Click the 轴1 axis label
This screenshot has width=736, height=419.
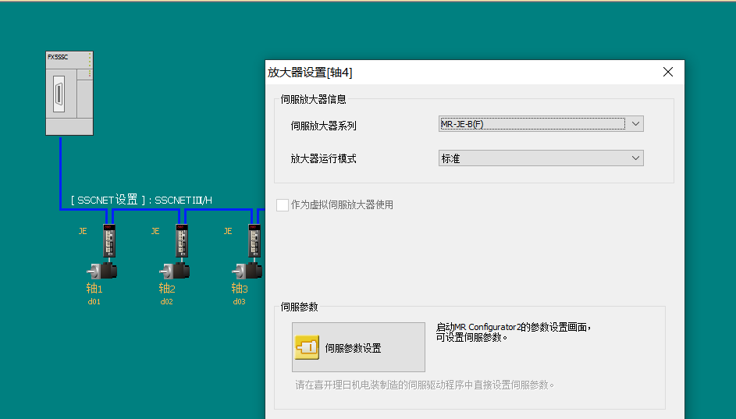(94, 289)
